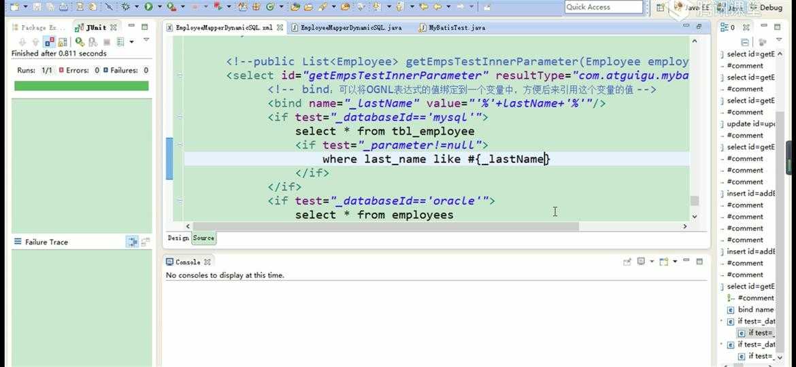
Task: Toggle JUnit Scroll Lock icon
Action: (63, 41)
